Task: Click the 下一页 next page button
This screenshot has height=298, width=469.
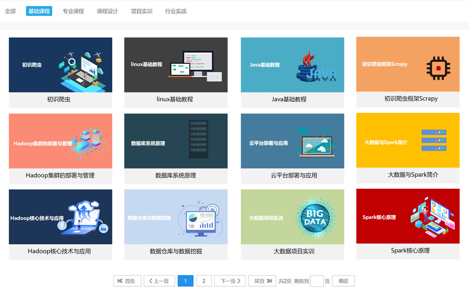Action: [x=230, y=281]
